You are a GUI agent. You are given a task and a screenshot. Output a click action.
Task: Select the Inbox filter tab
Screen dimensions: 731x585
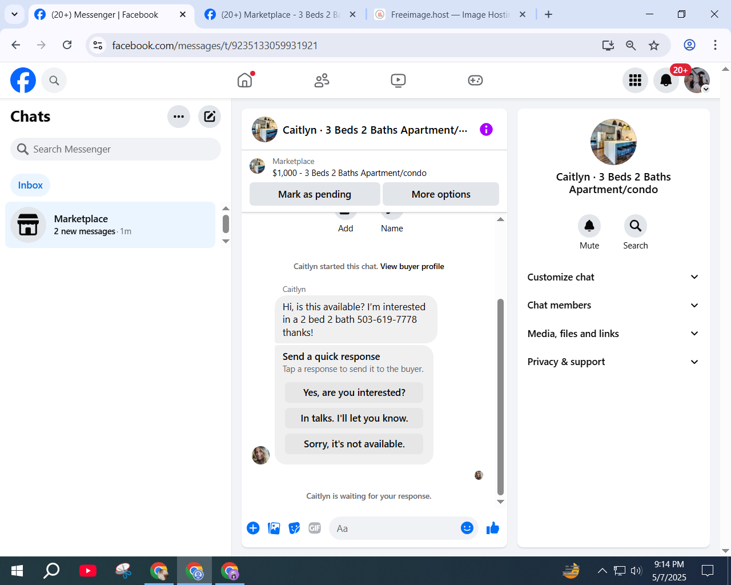pos(30,185)
